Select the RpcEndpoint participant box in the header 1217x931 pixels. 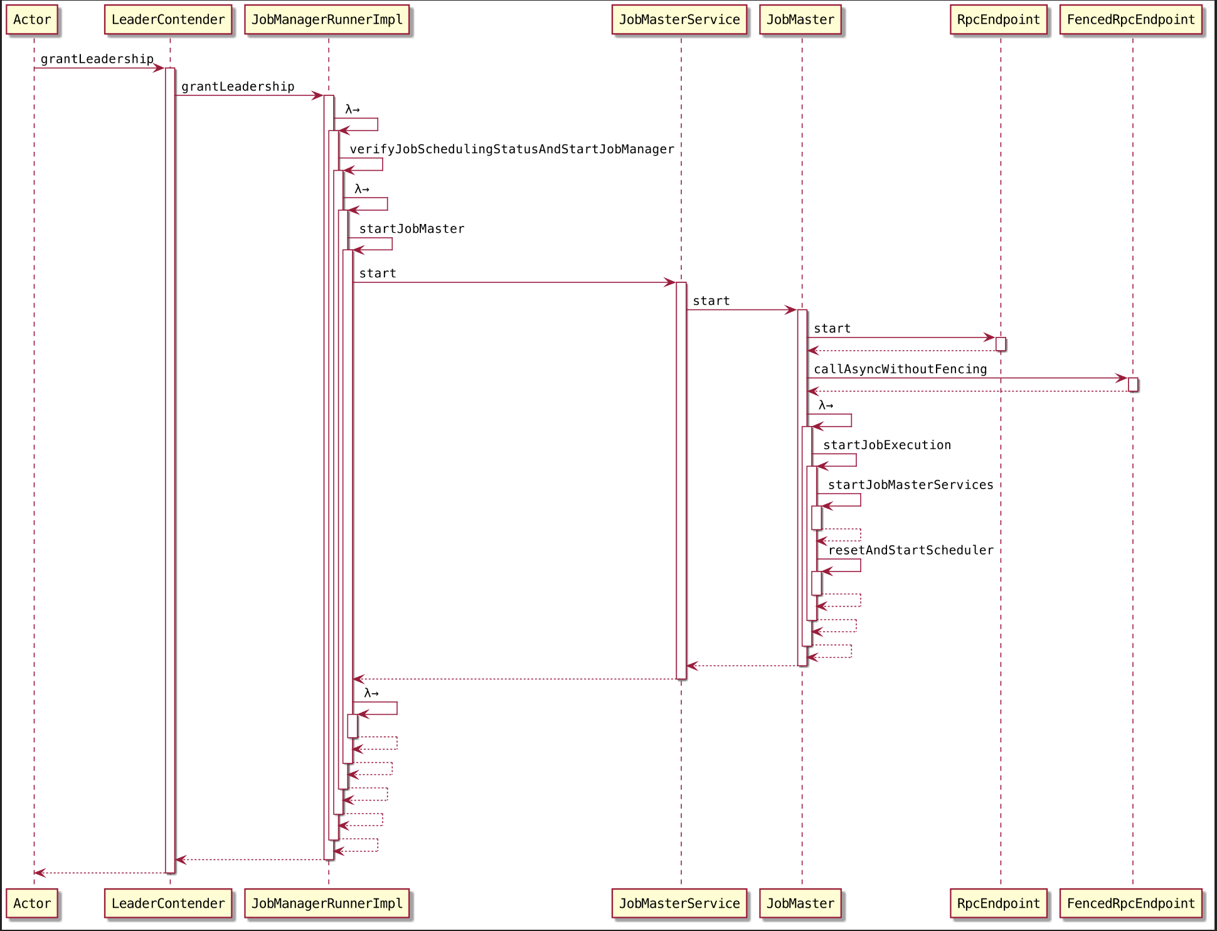tap(999, 19)
